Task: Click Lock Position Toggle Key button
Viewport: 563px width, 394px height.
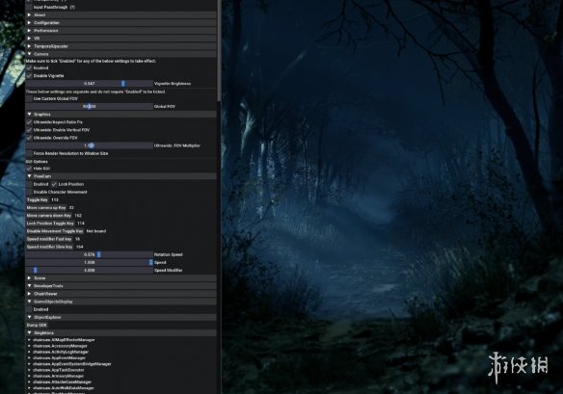Action: pyautogui.click(x=50, y=223)
